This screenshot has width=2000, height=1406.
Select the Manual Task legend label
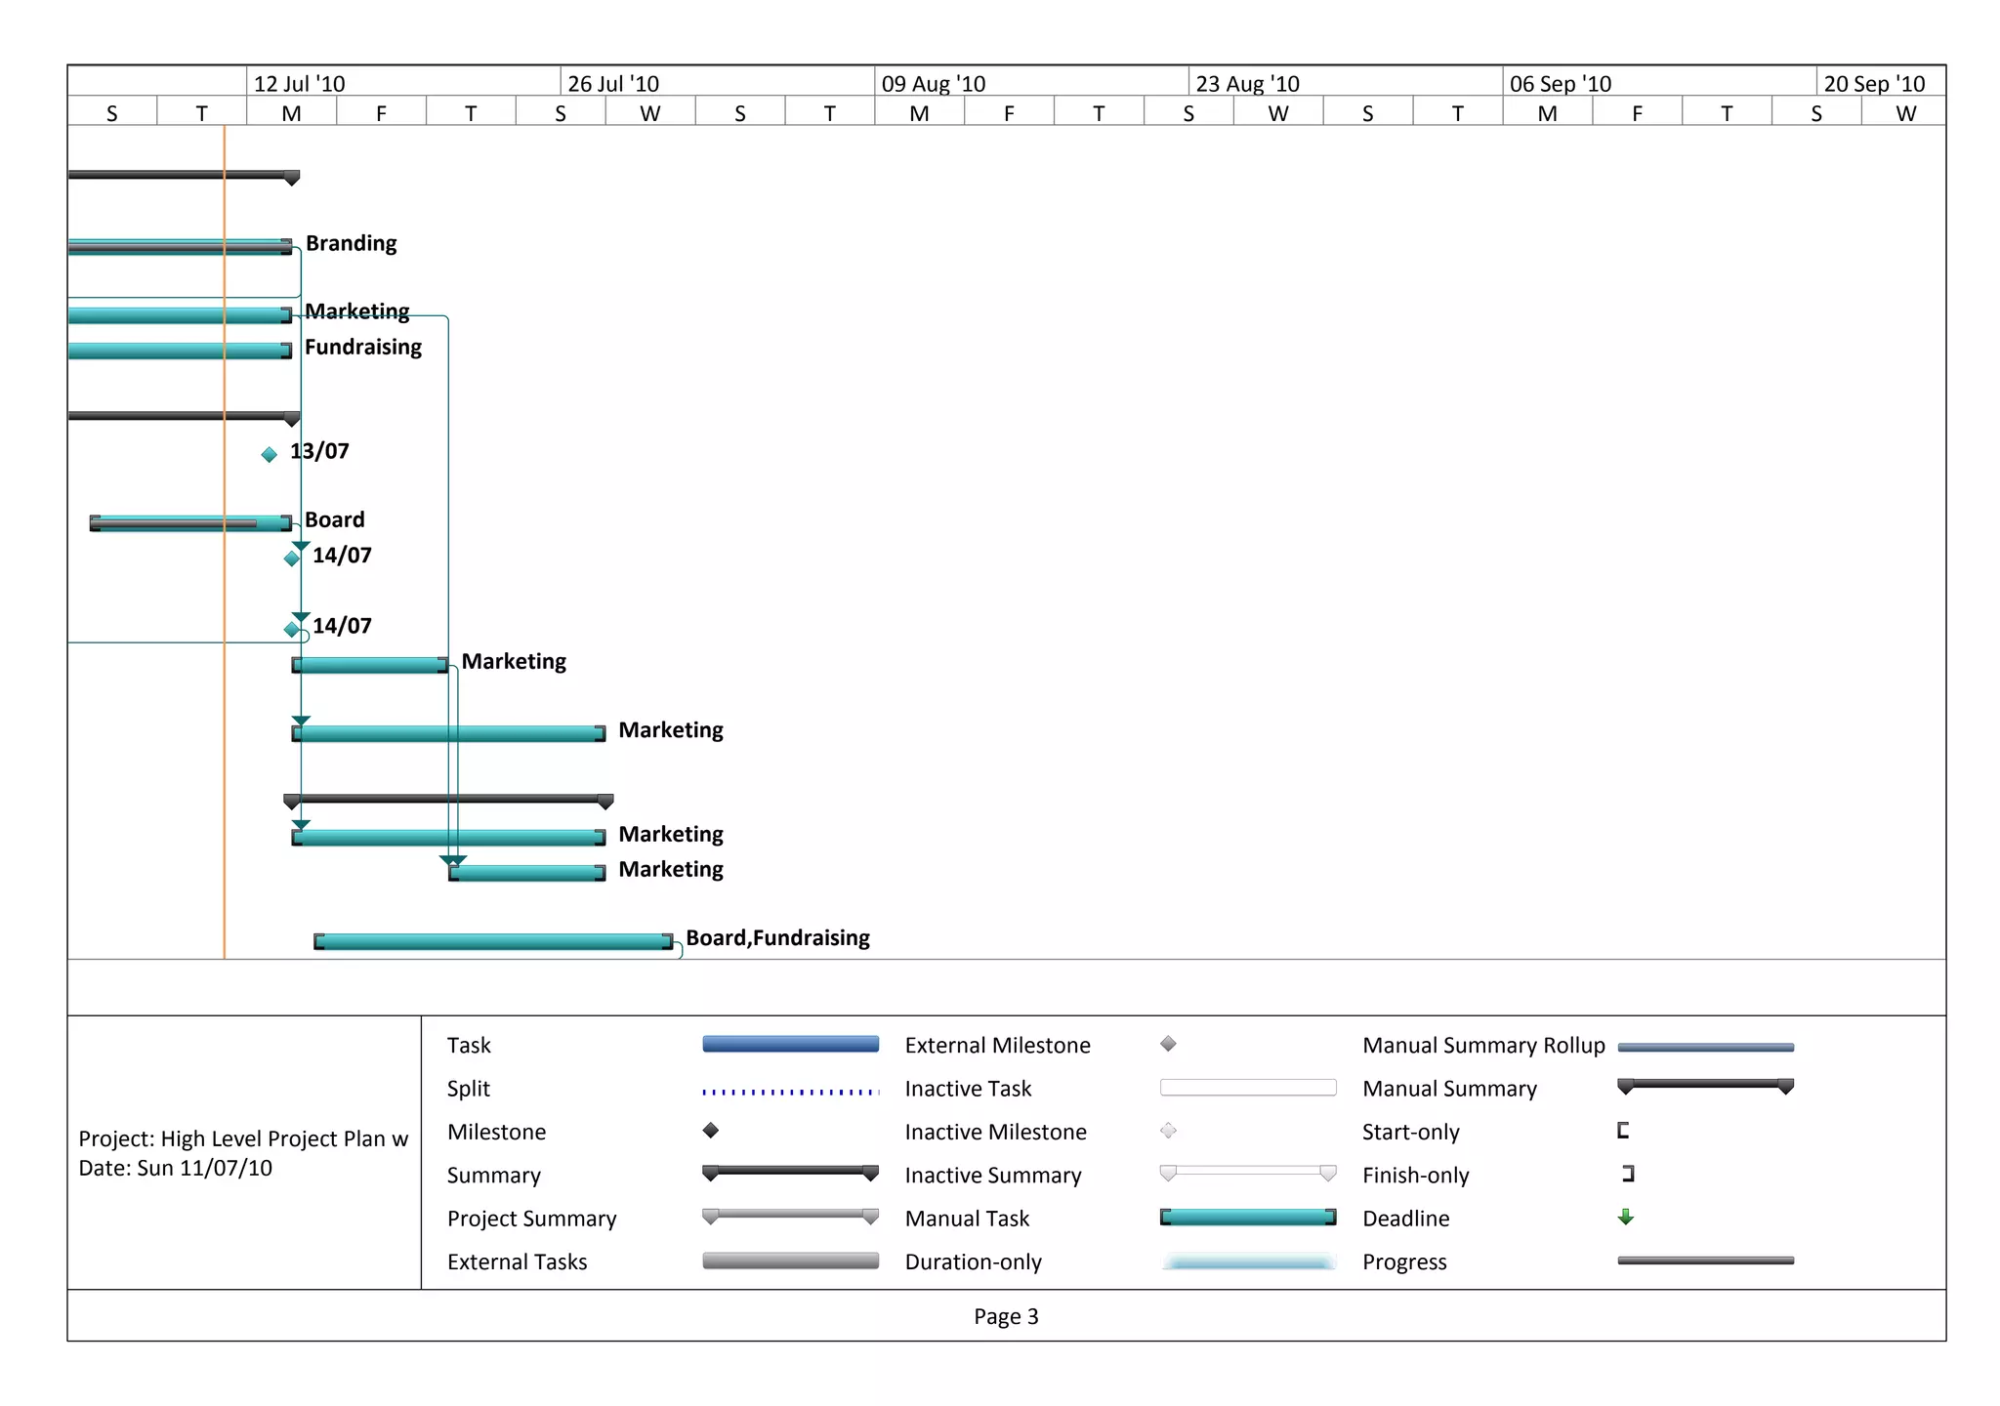click(x=967, y=1219)
